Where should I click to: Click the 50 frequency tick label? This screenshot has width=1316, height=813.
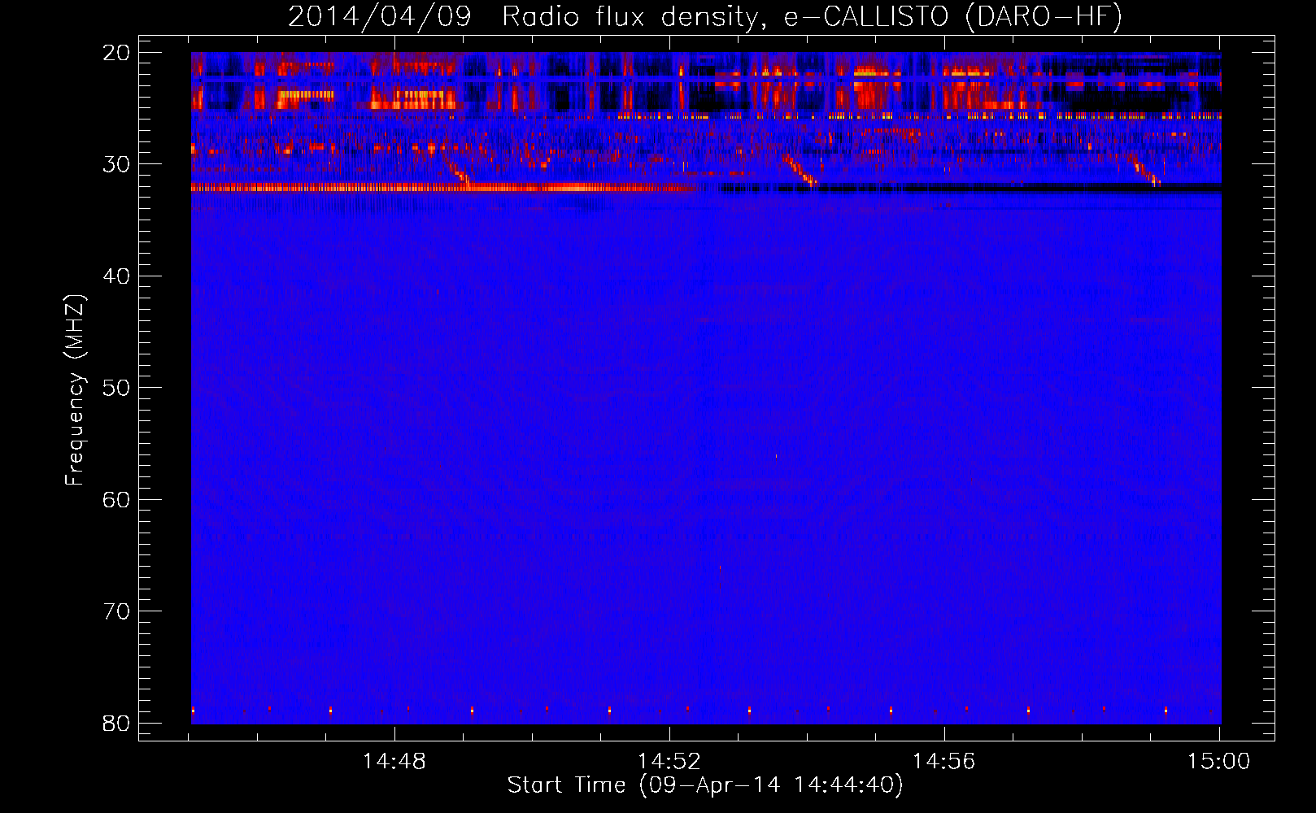(x=116, y=388)
